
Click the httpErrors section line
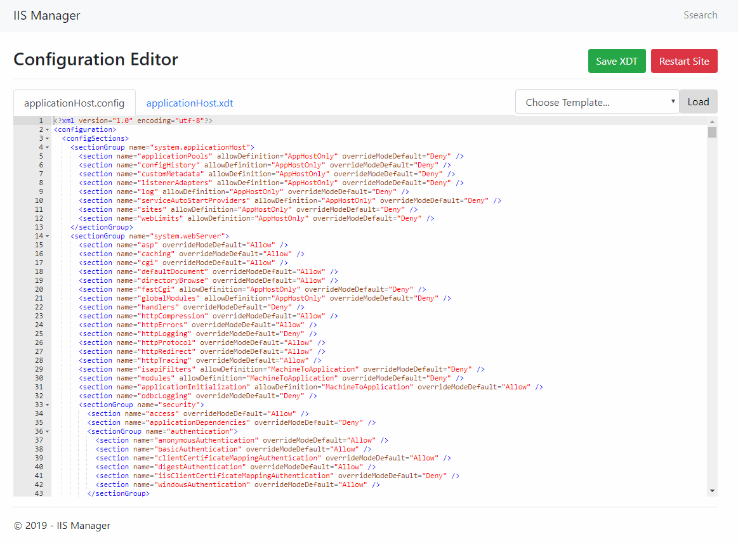tap(198, 325)
